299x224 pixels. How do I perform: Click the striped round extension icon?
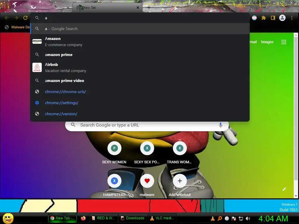pos(254,18)
